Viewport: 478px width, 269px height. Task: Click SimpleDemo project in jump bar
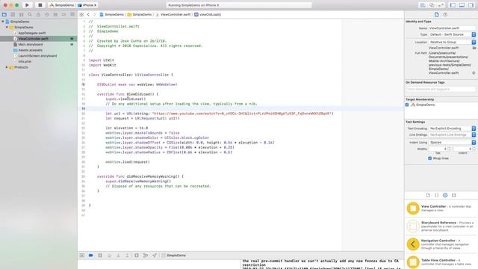click(112, 14)
